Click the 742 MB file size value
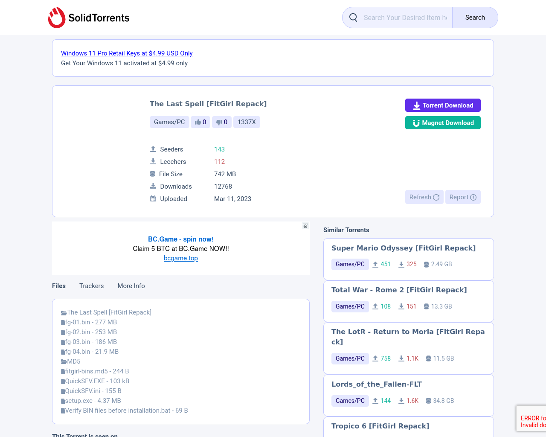 225,174
